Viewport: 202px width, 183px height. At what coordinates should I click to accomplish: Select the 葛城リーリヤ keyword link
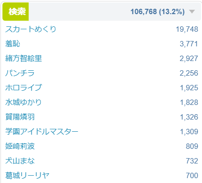coord(27,175)
